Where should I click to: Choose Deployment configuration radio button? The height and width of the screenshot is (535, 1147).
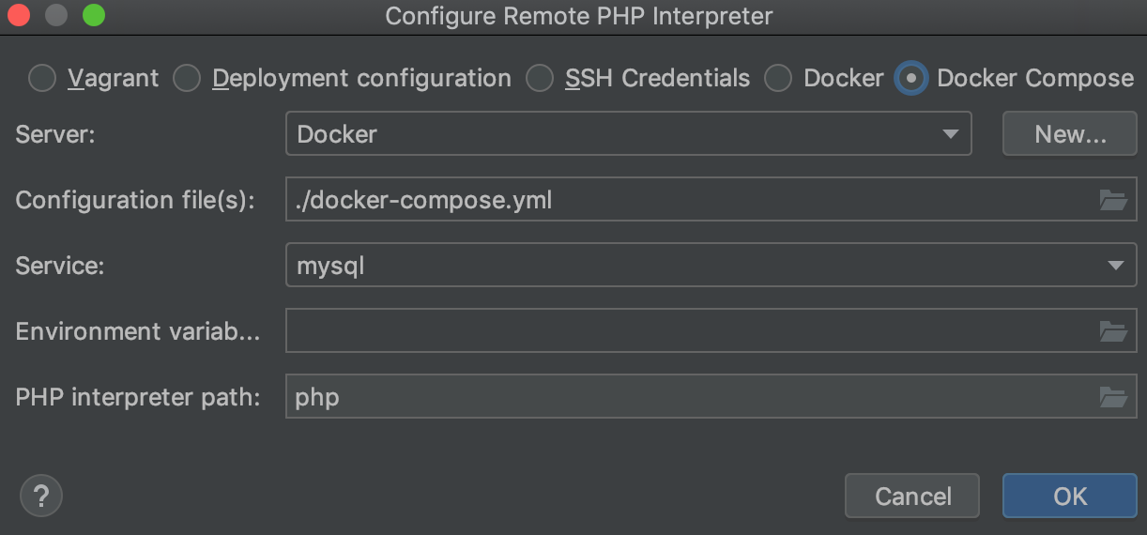coord(187,79)
